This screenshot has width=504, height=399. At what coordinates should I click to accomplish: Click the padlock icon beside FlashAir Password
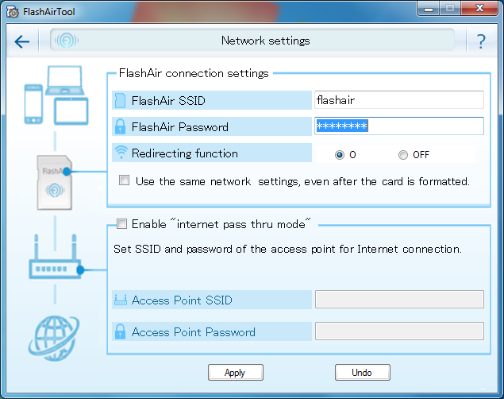pos(121,126)
